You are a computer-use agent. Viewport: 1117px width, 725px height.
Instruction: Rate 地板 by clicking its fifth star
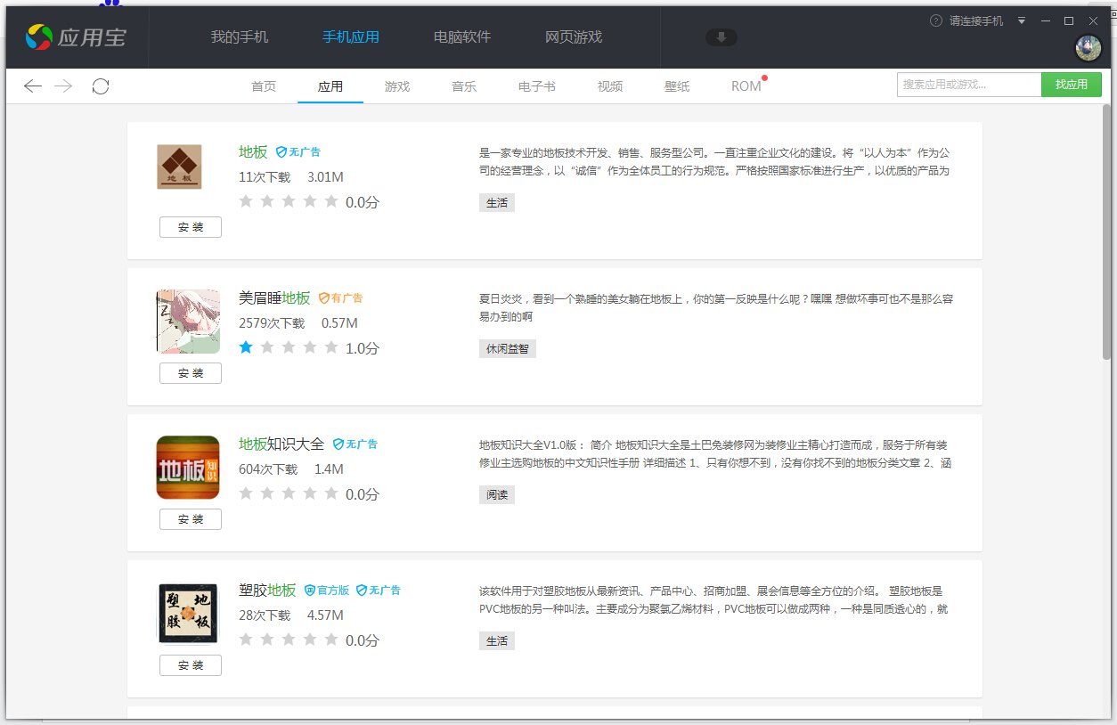coord(330,201)
